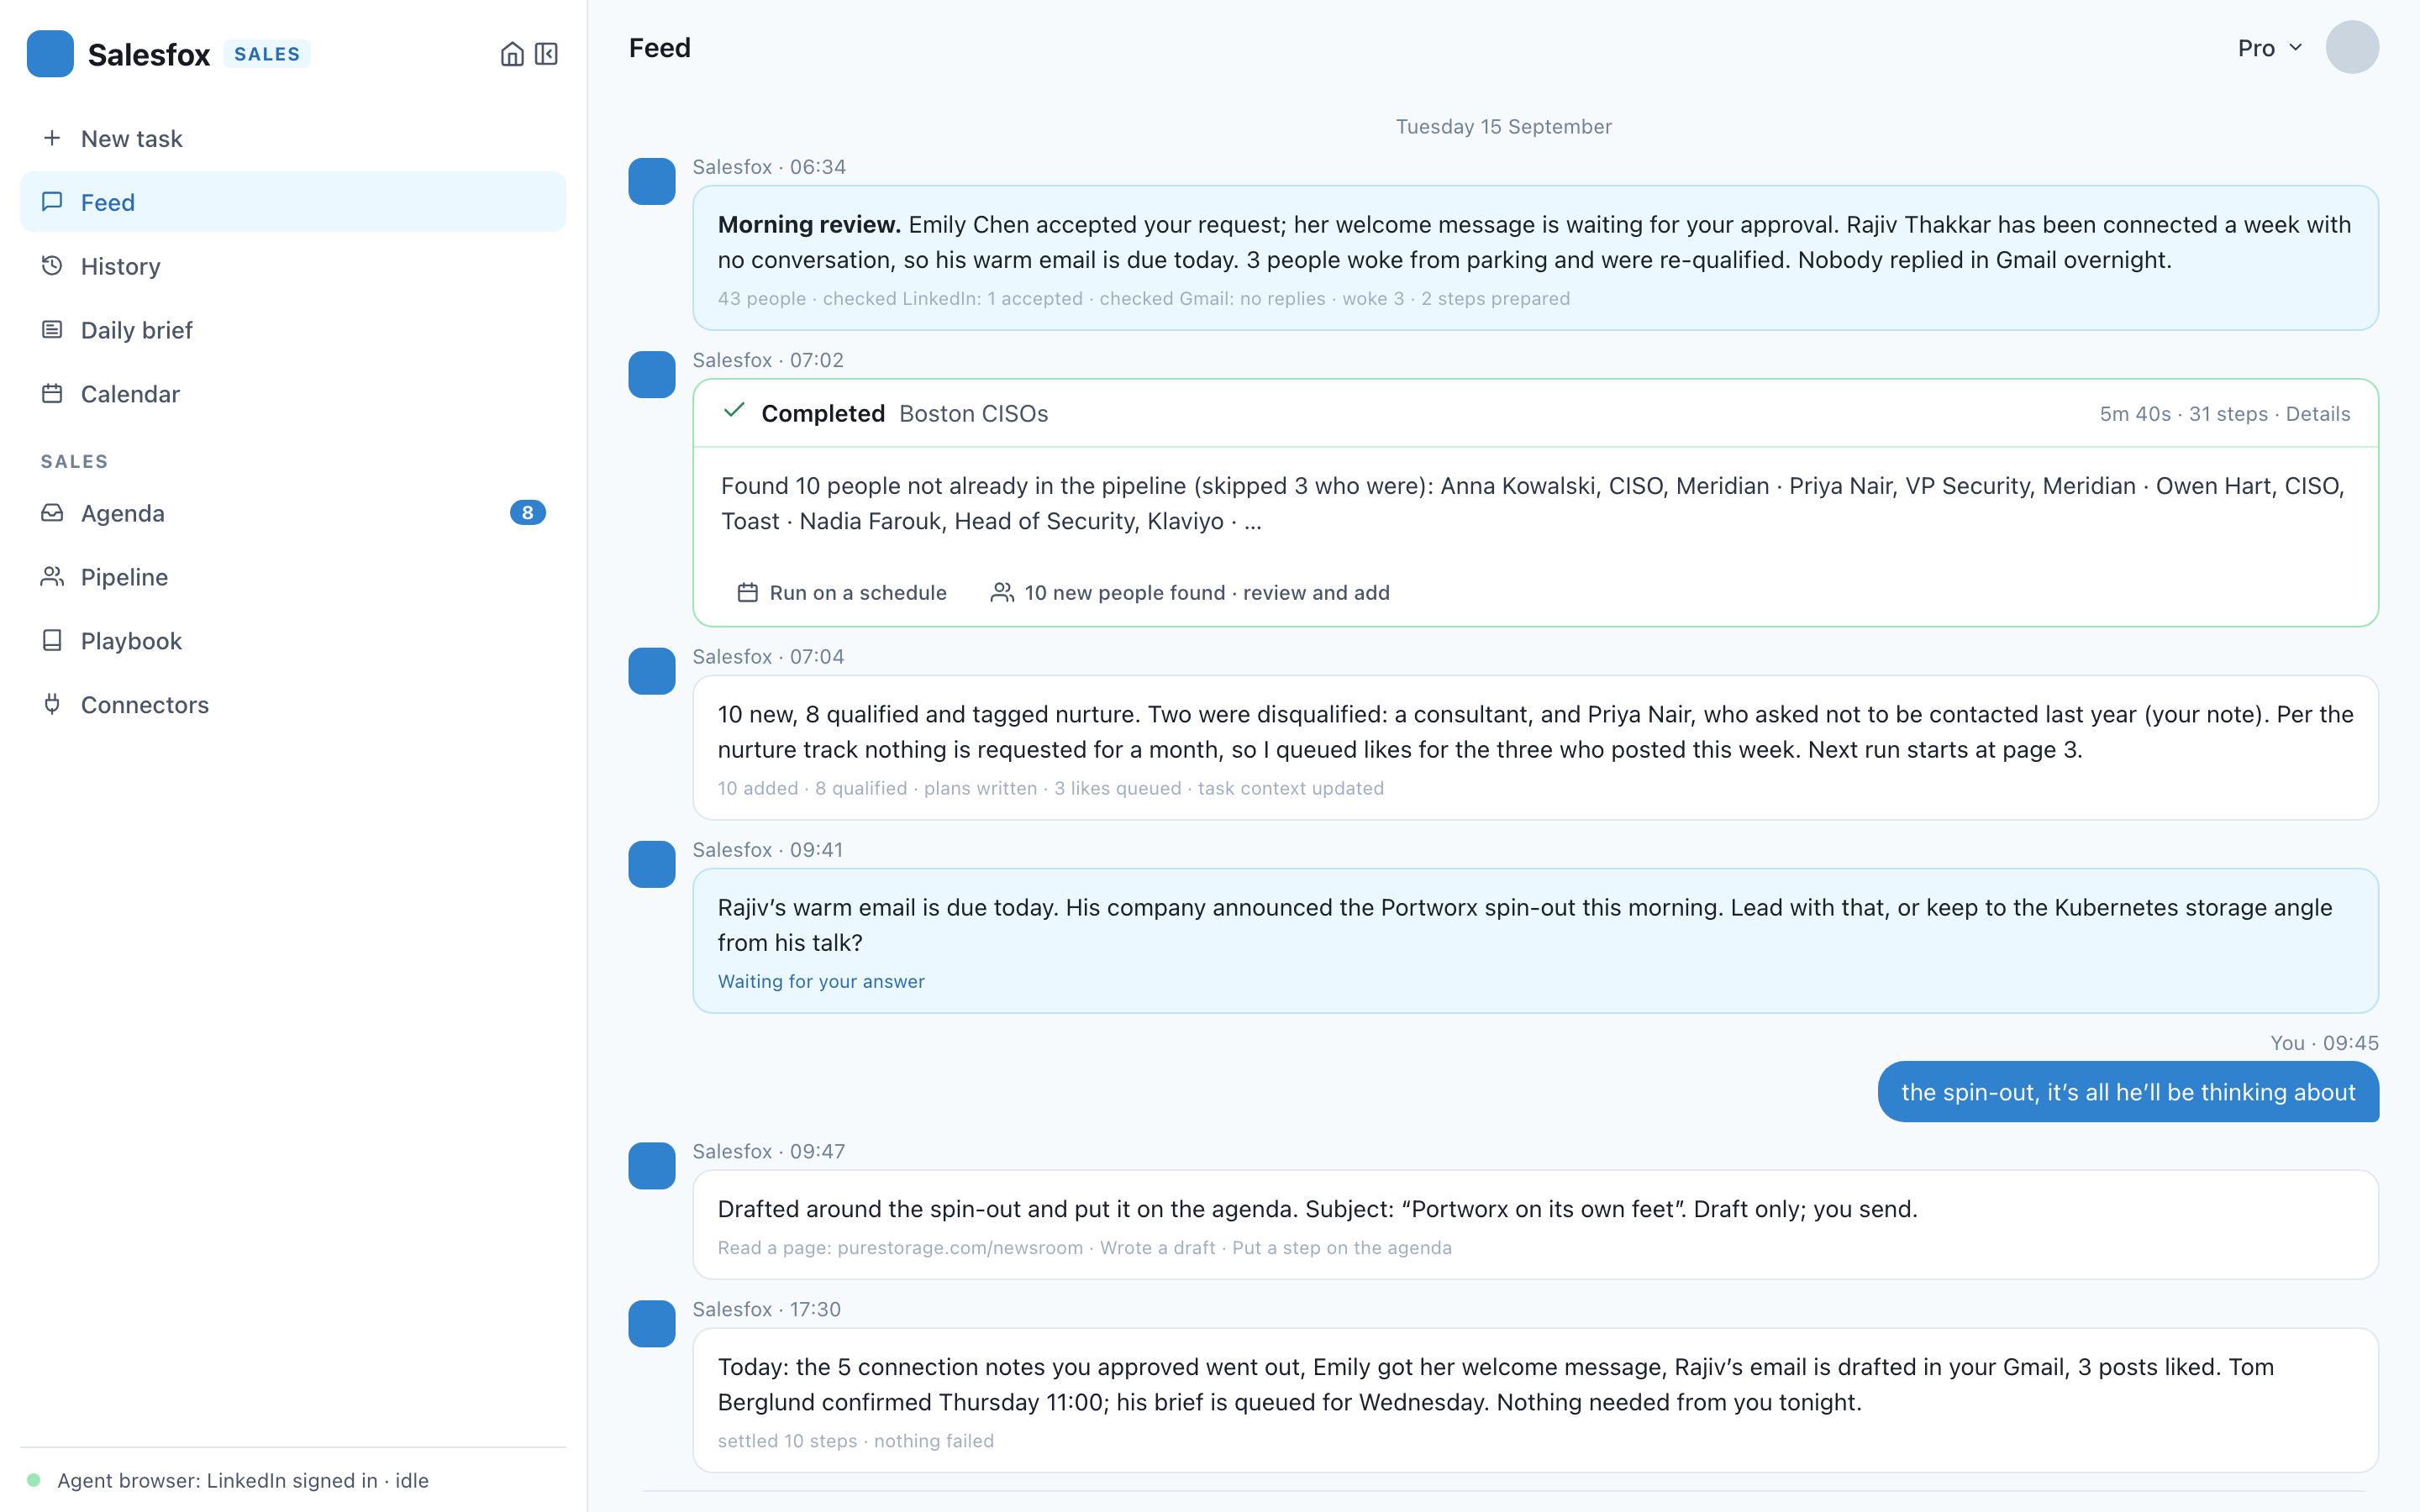Open the Pipeline page

[x=293, y=577]
